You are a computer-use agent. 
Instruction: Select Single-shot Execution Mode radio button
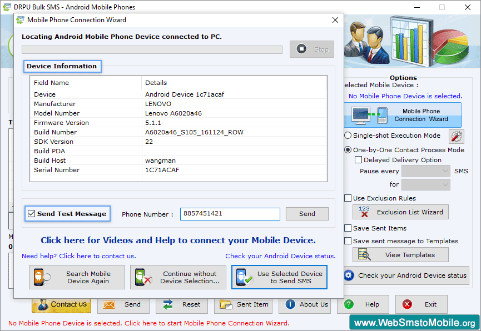click(x=348, y=136)
